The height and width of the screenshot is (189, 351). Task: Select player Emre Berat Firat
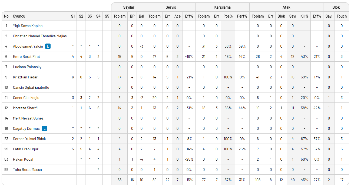tap(27, 57)
